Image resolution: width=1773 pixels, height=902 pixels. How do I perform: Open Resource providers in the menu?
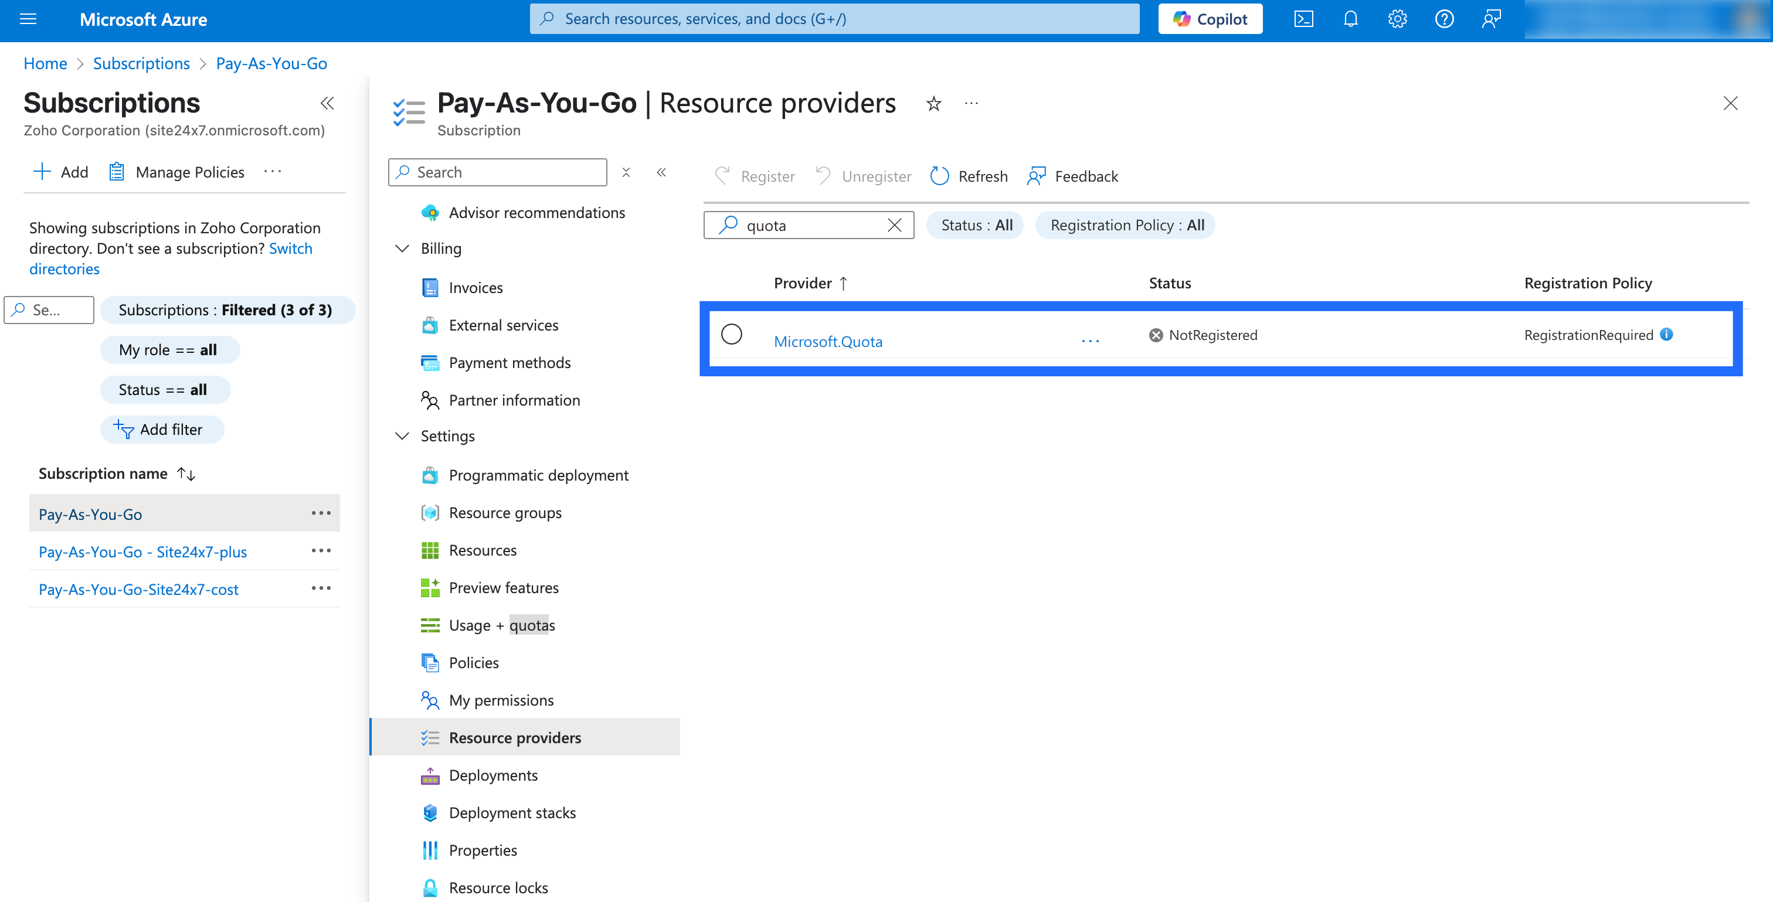point(514,737)
